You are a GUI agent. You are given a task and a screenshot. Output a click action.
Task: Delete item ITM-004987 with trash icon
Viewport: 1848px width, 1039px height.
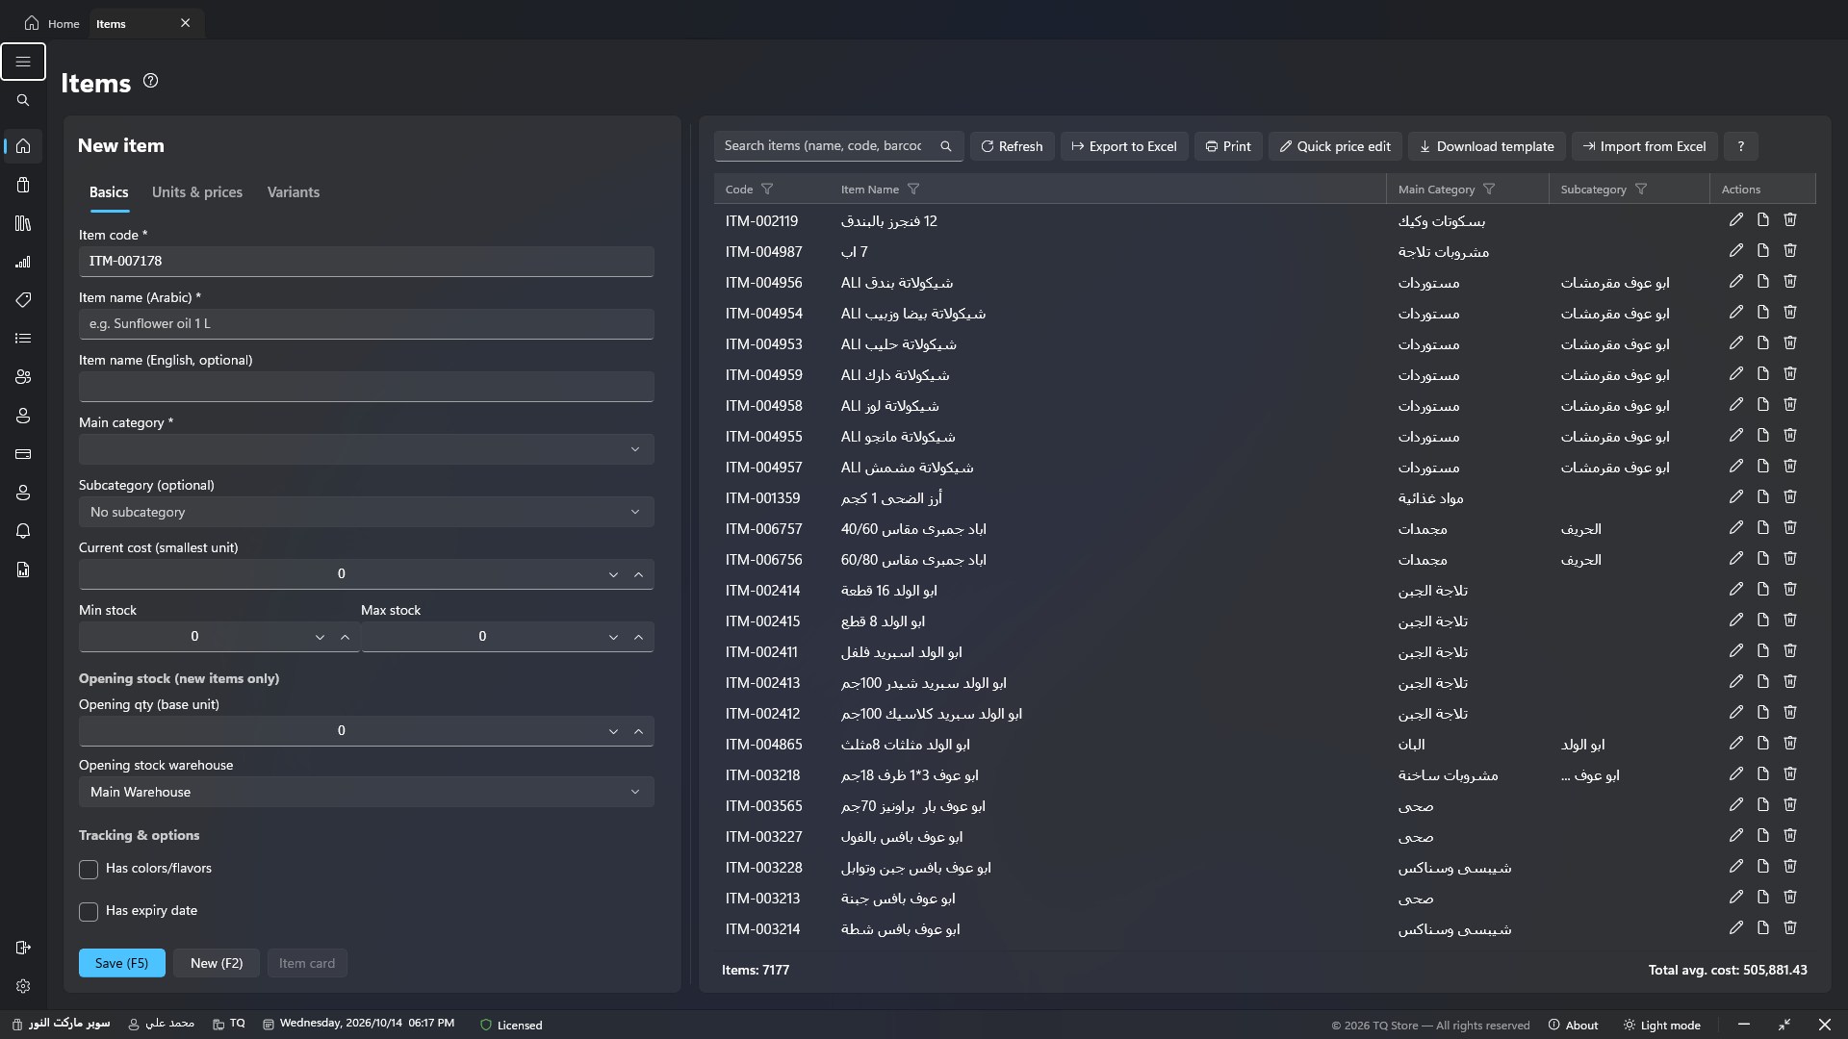pos(1789,251)
